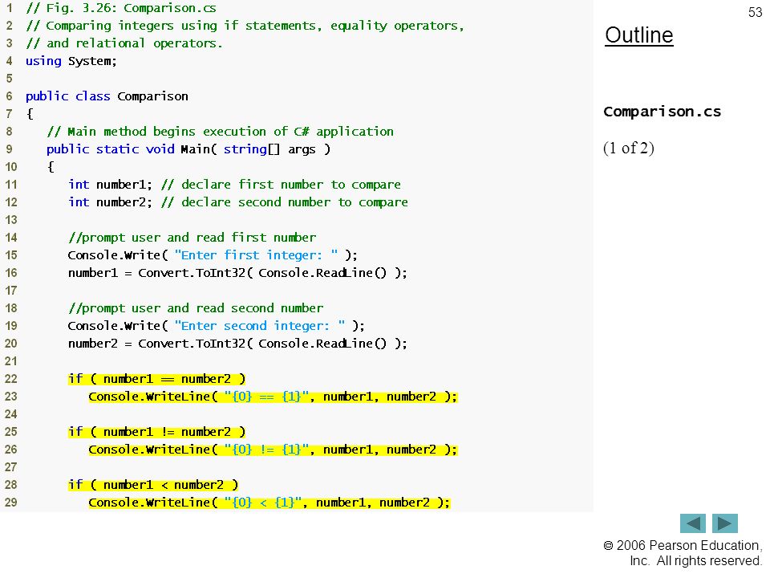Select the Comparison.cs file title
Screen dimensions: 770x578
coord(662,112)
